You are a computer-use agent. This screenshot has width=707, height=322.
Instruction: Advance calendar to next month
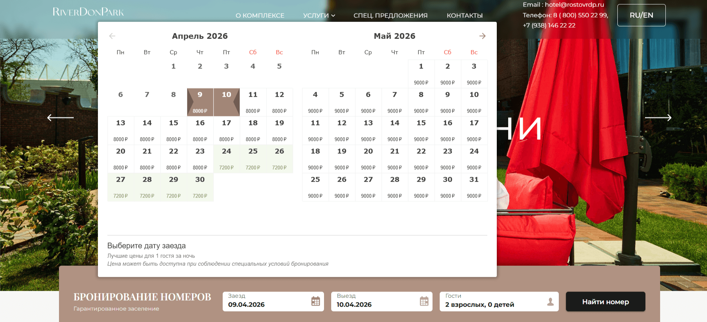482,36
